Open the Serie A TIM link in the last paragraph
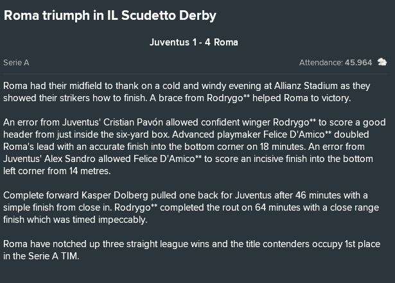Screen dimensions: 395x283 (53, 256)
